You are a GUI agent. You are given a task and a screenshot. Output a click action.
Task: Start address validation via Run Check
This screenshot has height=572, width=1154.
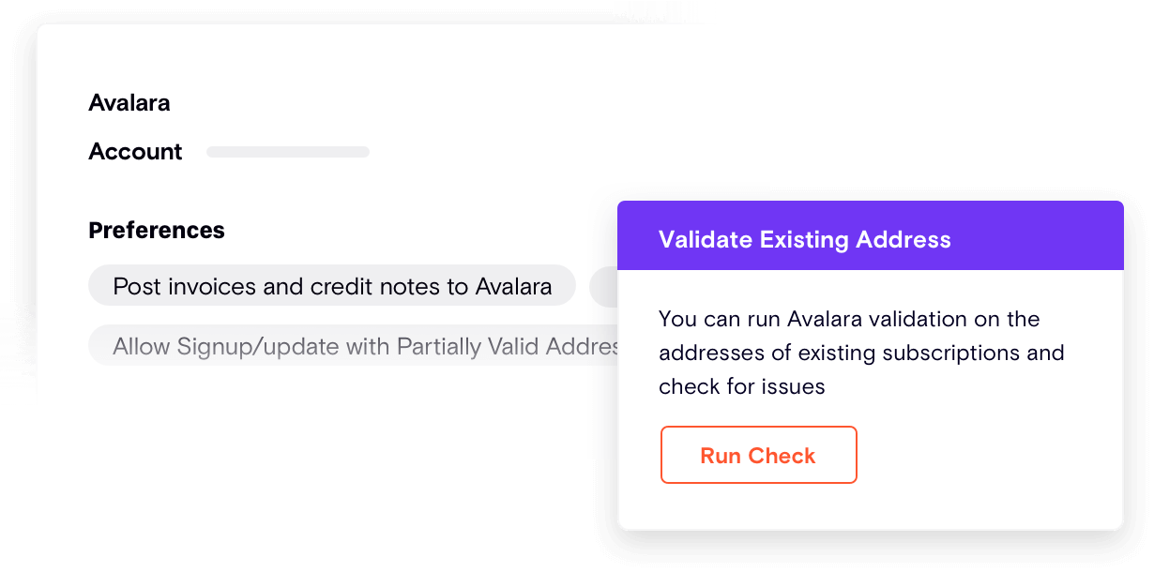tap(758, 455)
